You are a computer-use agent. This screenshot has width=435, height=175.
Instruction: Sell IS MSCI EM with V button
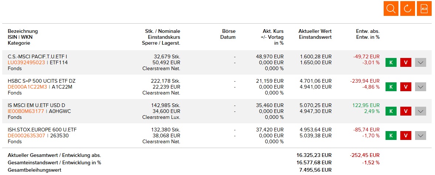click(x=406, y=111)
